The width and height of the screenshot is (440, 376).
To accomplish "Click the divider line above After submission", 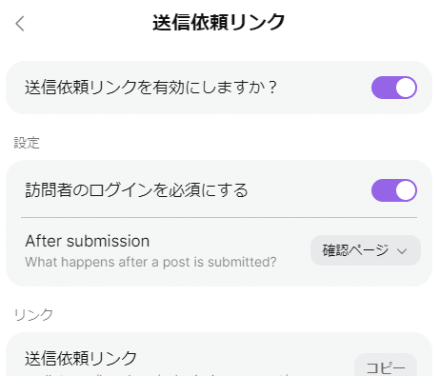I will coord(219,218).
